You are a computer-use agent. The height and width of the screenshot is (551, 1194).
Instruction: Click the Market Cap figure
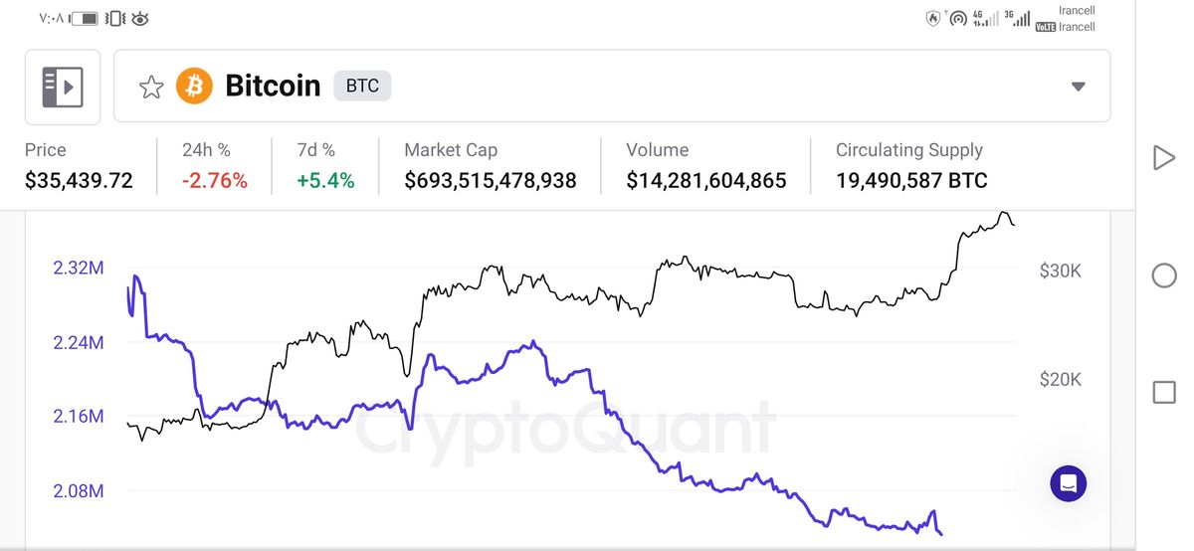click(491, 180)
